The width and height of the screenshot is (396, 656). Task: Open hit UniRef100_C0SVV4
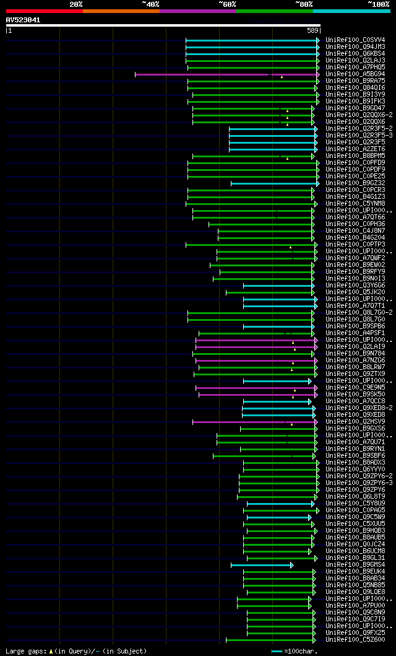coord(356,40)
